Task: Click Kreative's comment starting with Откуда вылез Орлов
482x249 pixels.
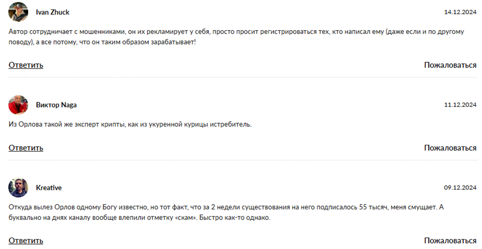Action: pos(226,212)
